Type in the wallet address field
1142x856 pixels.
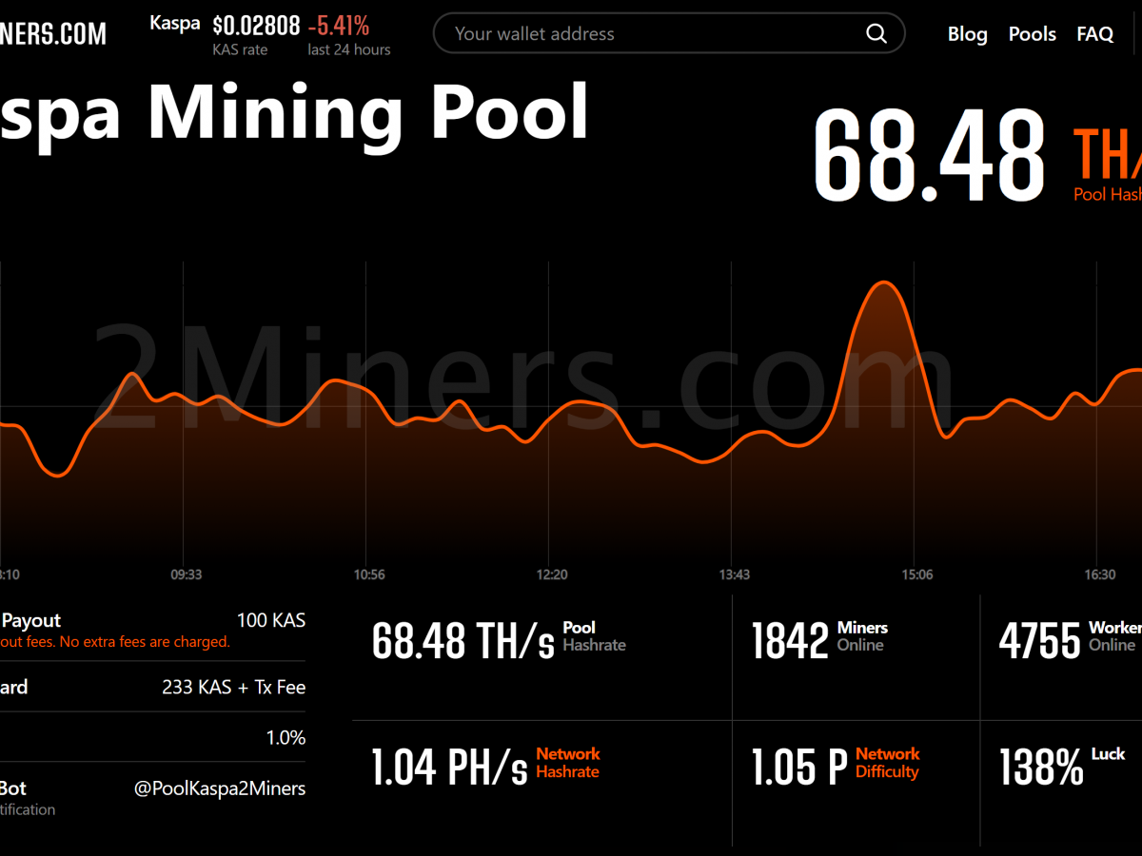[647, 34]
